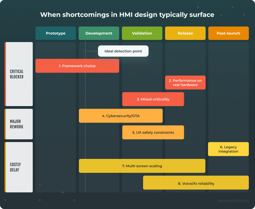
Task: Click the Multi-screen scaling bar
Action: (142, 166)
